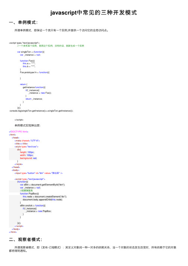Click the line "oBtn.onclick = function(){"
This screenshot has width=188, height=266.
32,206
